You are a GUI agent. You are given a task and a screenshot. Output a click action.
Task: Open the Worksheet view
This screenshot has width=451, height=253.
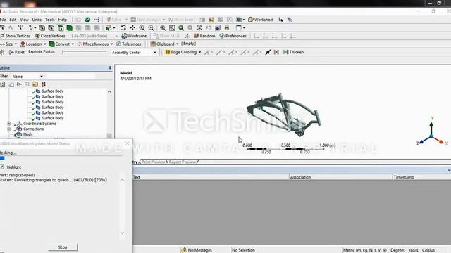(x=261, y=20)
